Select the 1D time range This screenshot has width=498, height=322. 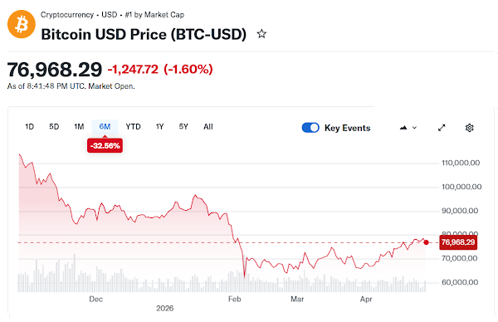click(x=29, y=127)
